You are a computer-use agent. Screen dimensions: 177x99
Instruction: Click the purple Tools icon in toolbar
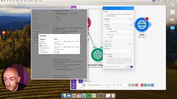133,85
